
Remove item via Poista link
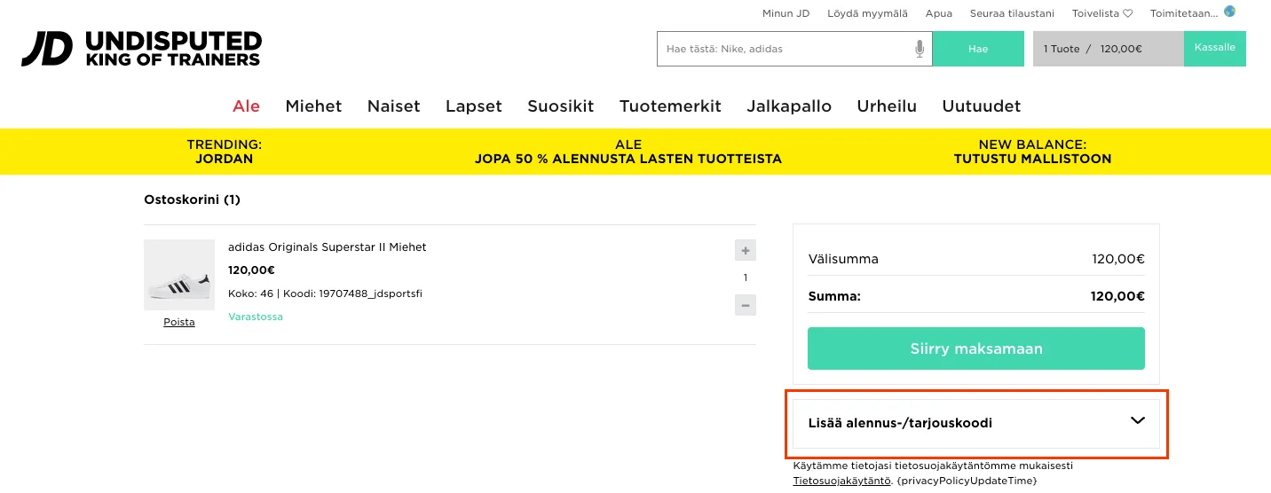point(179,323)
